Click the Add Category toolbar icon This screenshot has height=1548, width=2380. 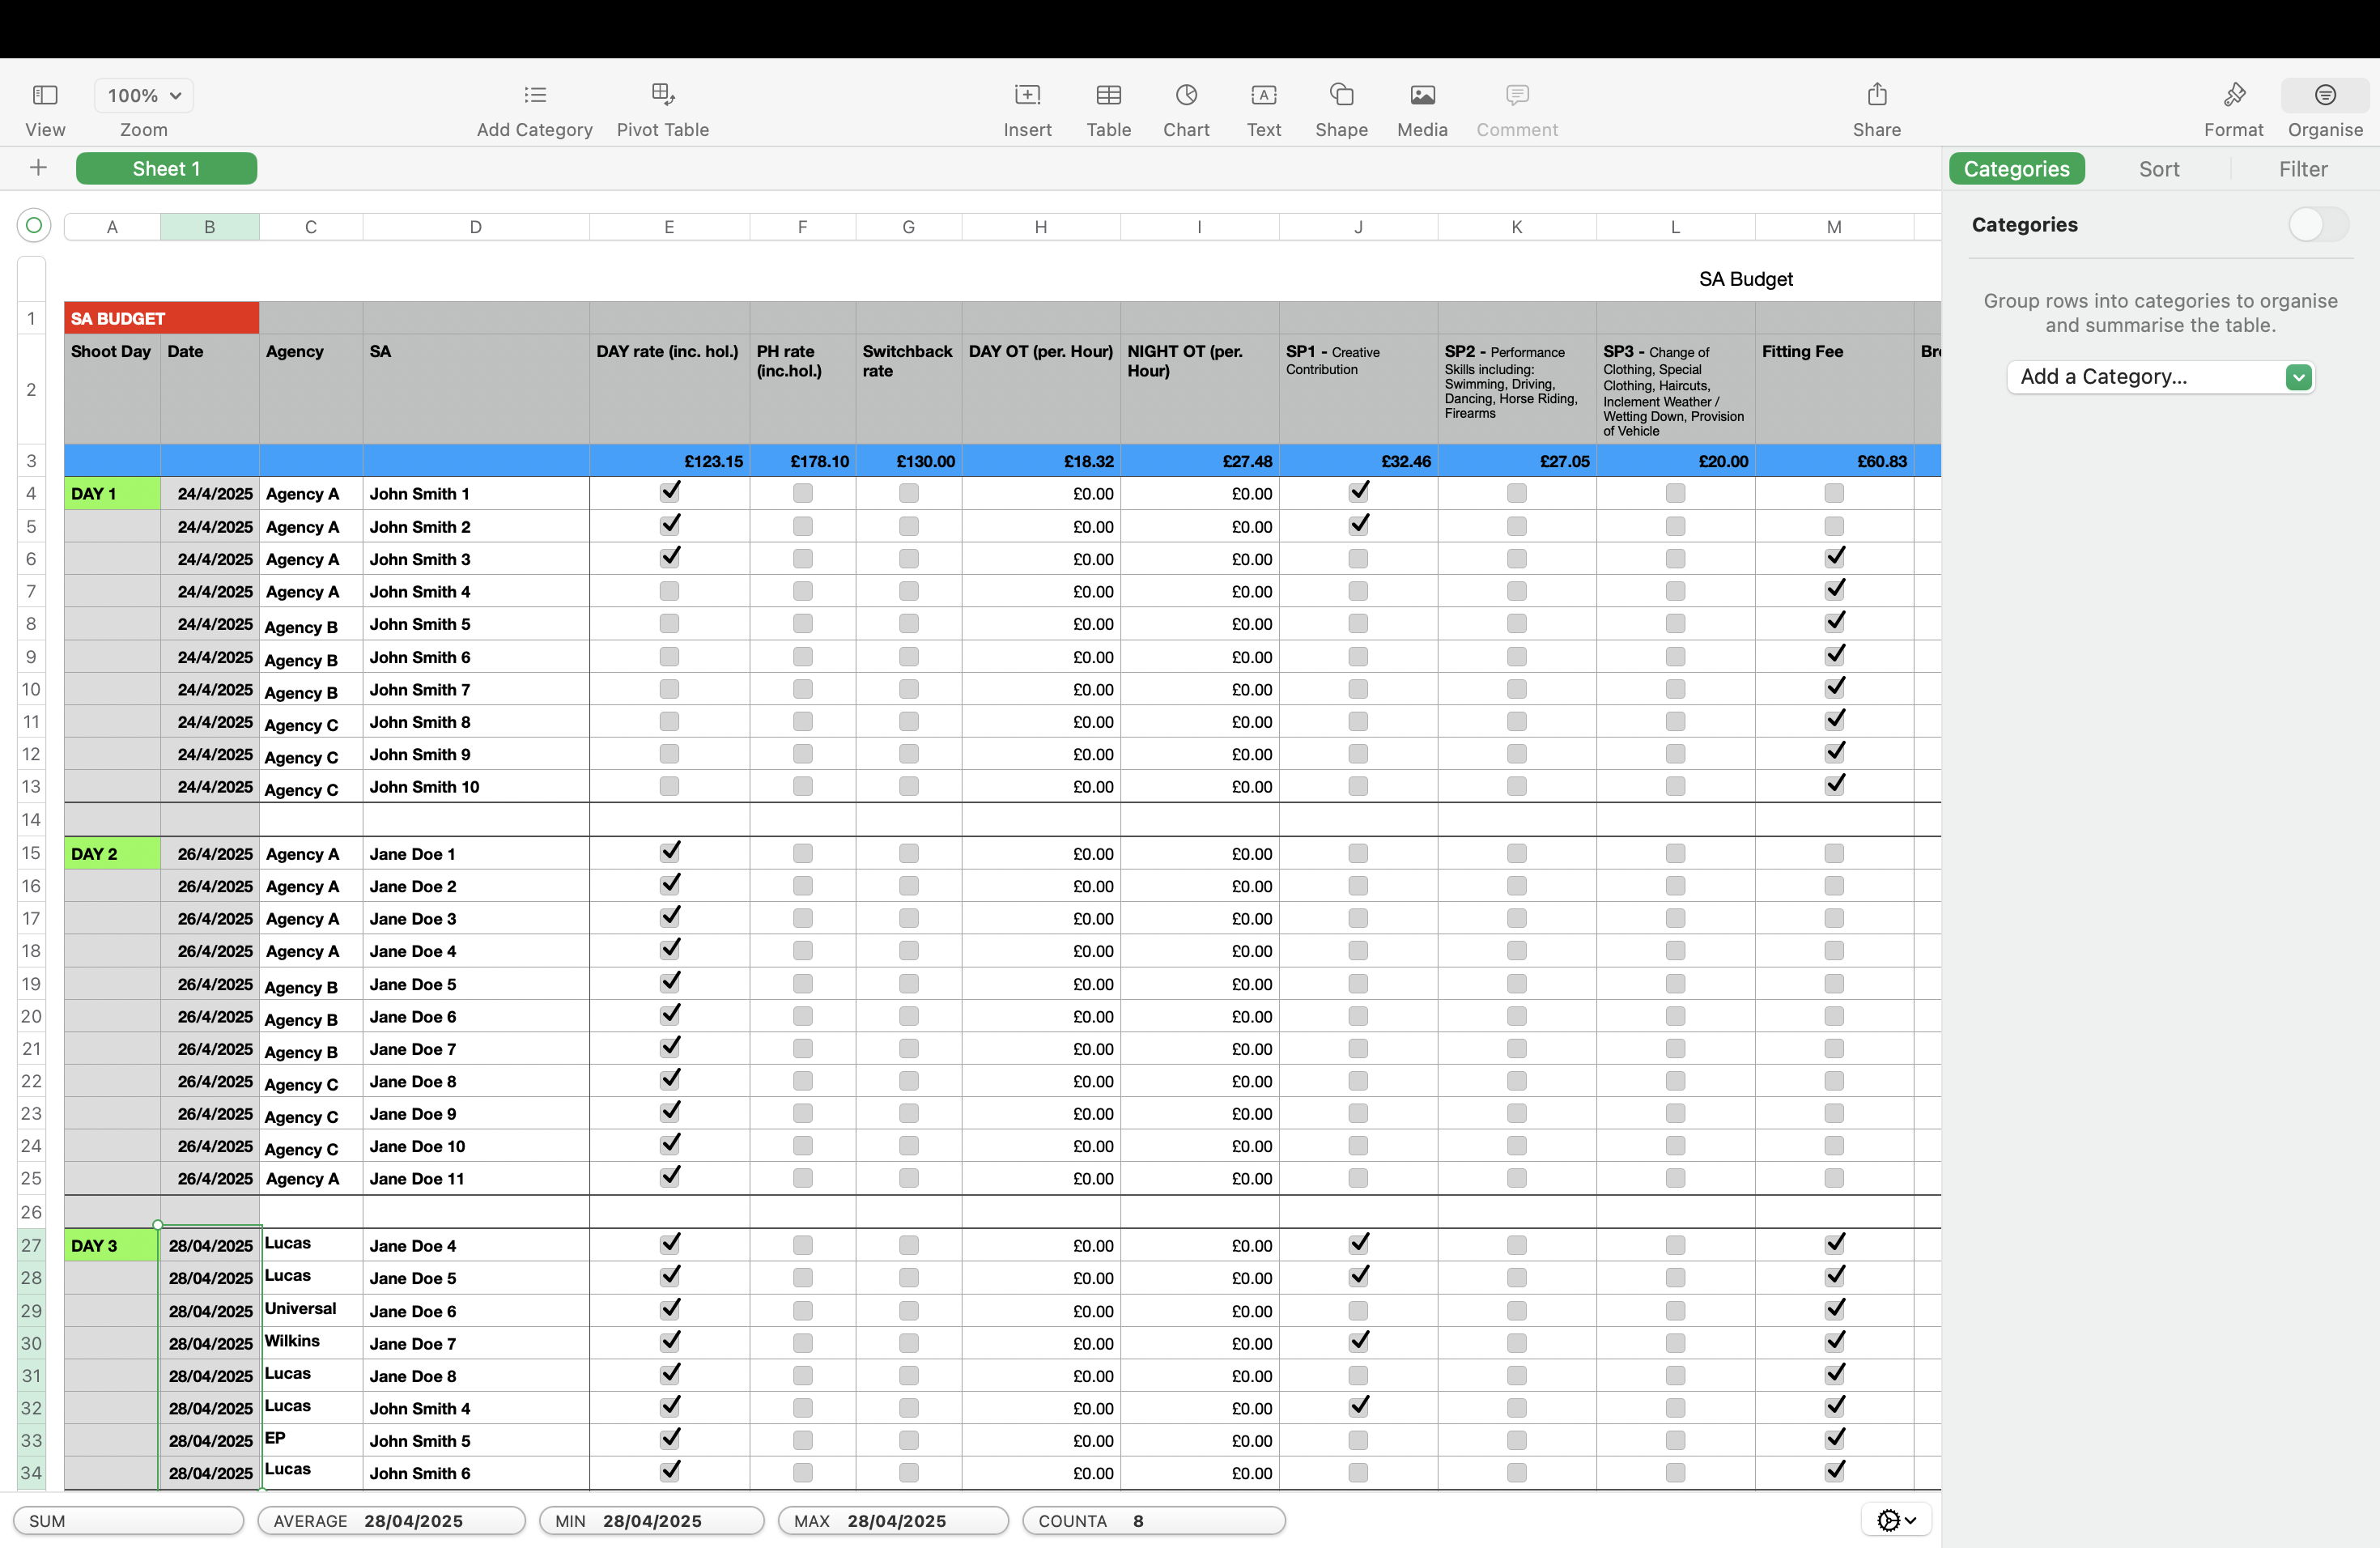pyautogui.click(x=535, y=95)
